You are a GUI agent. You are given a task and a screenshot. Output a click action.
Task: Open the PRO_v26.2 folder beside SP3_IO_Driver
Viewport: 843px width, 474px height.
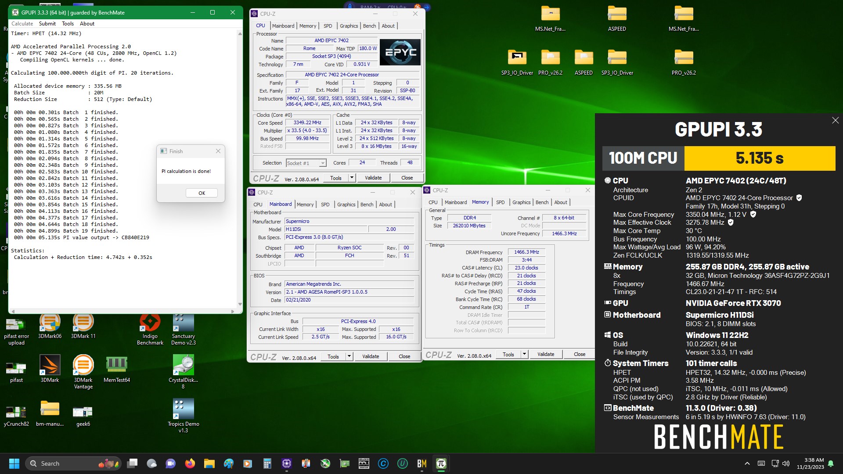coord(550,63)
